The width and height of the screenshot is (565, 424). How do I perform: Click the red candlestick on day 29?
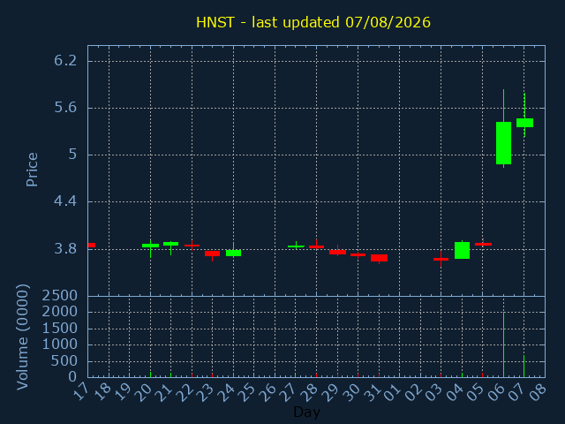337,253
